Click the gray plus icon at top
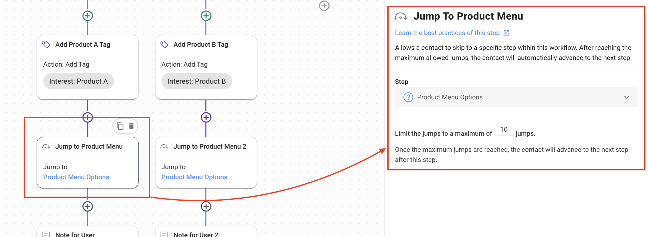Screen dimensions: 648x237 click(x=324, y=6)
